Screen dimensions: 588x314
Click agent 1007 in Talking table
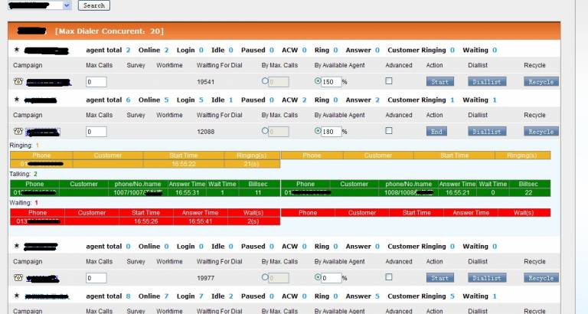click(x=139, y=192)
